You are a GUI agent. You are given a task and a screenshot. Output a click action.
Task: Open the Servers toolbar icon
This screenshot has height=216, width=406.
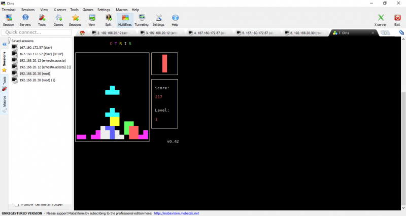tap(25, 19)
